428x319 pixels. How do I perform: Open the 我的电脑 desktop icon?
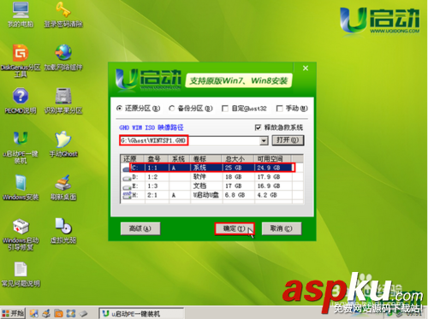click(21, 15)
